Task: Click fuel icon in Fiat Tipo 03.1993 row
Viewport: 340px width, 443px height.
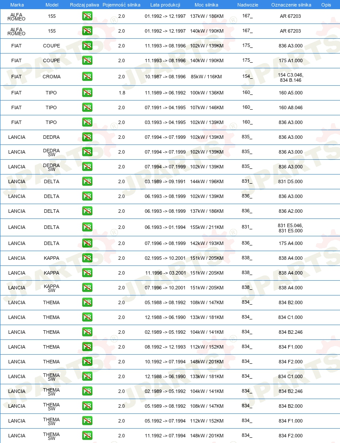Action: (x=87, y=122)
